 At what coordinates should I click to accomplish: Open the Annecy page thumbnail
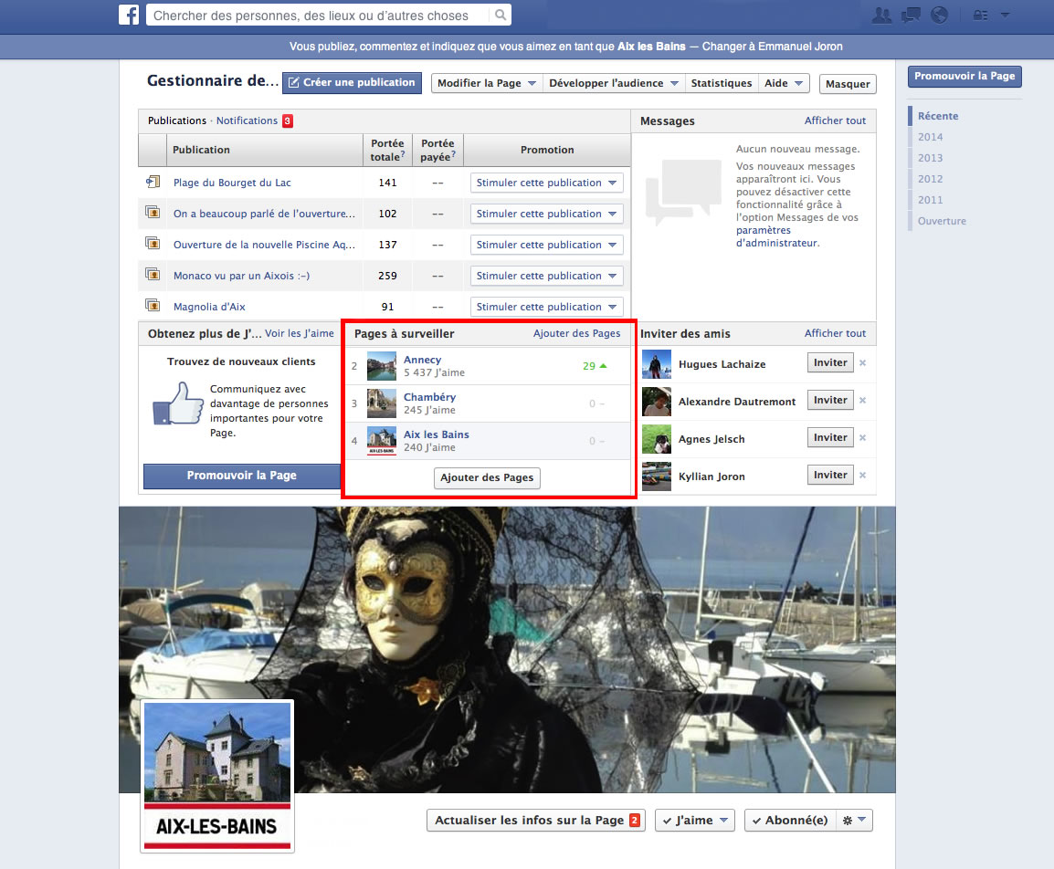tap(381, 366)
